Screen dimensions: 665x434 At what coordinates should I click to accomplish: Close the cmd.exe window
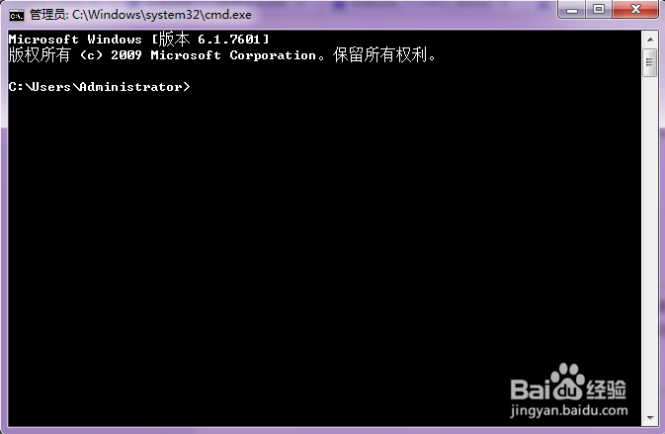pos(635,9)
